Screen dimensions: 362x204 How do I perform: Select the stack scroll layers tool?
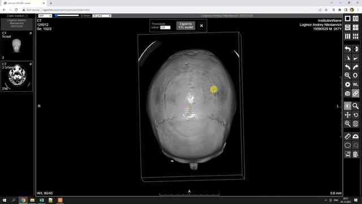356,124
